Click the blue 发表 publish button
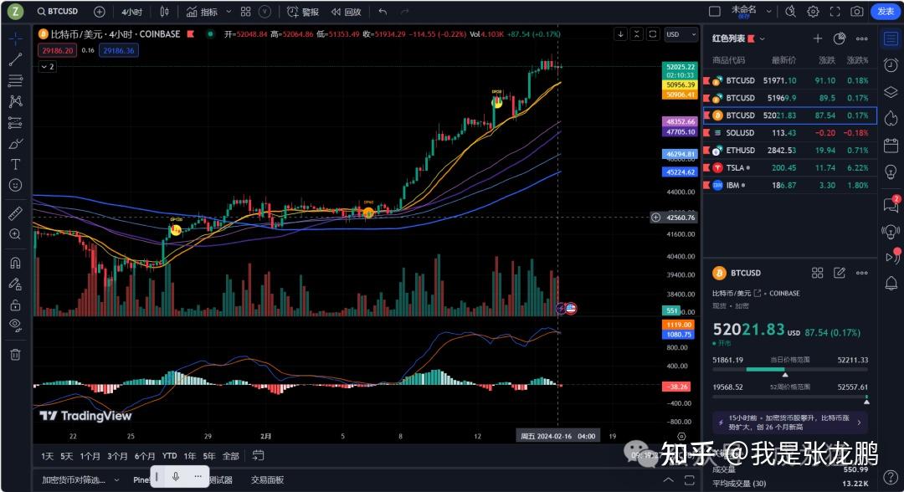 tap(886, 12)
